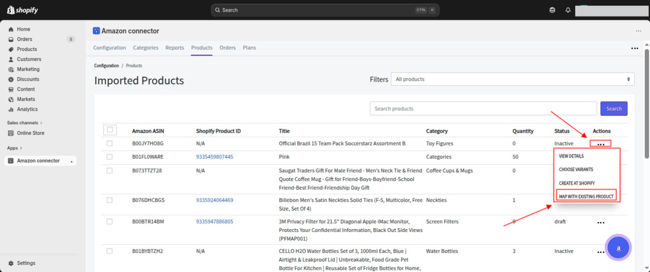This screenshot has height=272, width=650.
Task: Focus the Search products input field
Action: [x=483, y=108]
